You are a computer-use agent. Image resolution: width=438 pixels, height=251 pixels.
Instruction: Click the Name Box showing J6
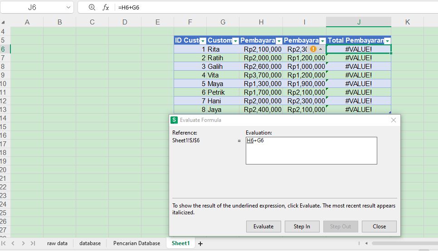32,7
